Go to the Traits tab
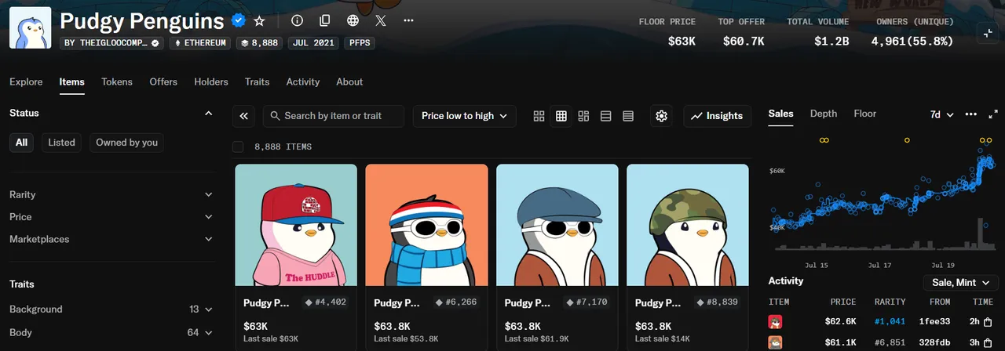The width and height of the screenshot is (1005, 351). [x=257, y=81]
